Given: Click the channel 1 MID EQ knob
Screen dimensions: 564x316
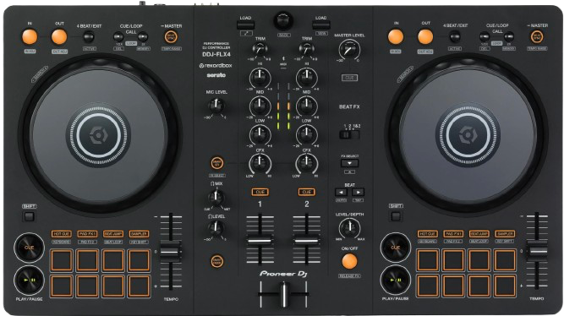Looking at the screenshot, I should pos(260,106).
